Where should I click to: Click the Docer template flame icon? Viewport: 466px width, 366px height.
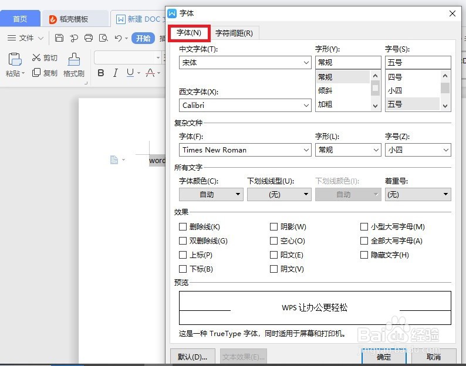pyautogui.click(x=53, y=19)
